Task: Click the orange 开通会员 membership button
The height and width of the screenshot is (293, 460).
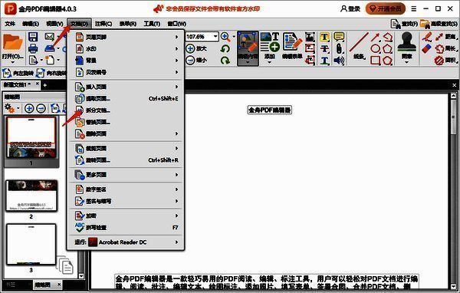Action: [x=386, y=8]
